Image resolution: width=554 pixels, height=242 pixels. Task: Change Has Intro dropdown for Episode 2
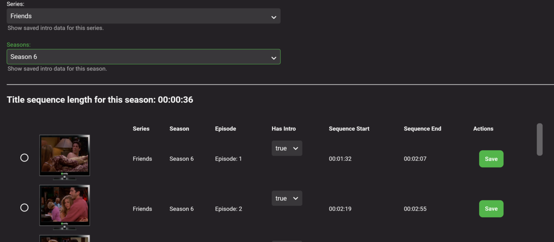click(287, 198)
